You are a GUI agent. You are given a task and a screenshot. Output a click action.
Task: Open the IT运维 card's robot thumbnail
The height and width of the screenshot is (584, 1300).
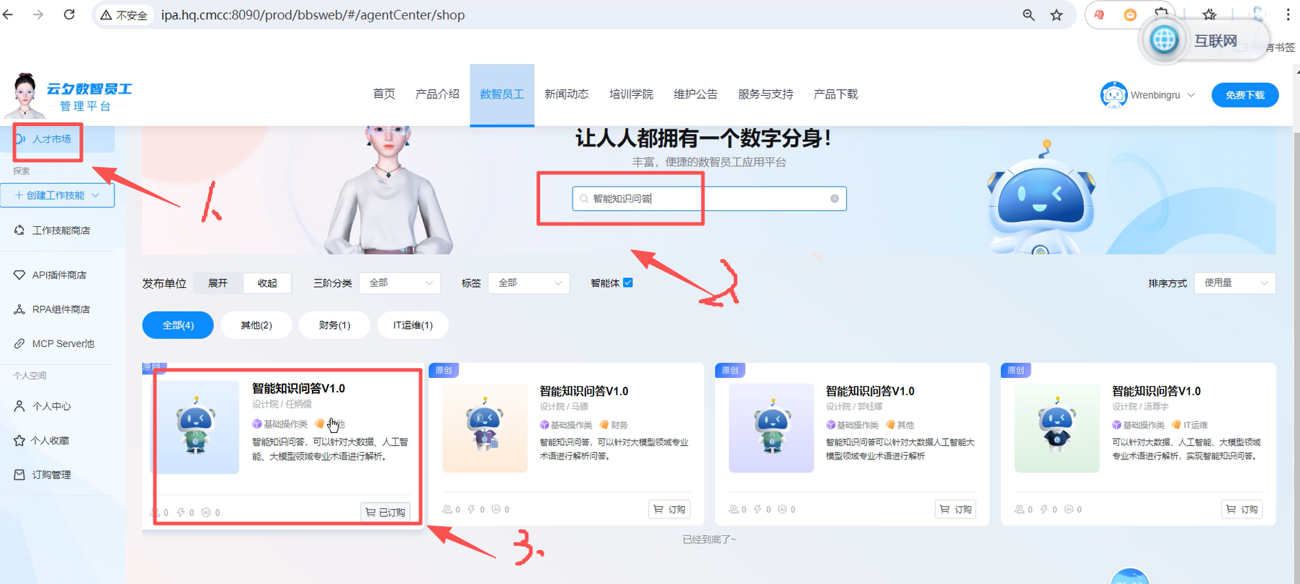coord(1057,428)
